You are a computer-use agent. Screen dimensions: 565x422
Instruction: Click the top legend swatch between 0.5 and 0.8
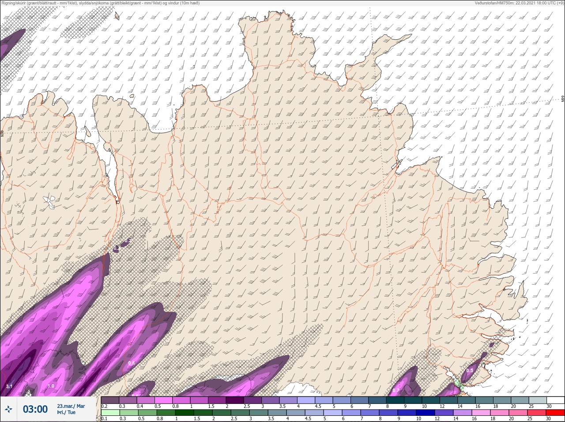click(x=163, y=400)
